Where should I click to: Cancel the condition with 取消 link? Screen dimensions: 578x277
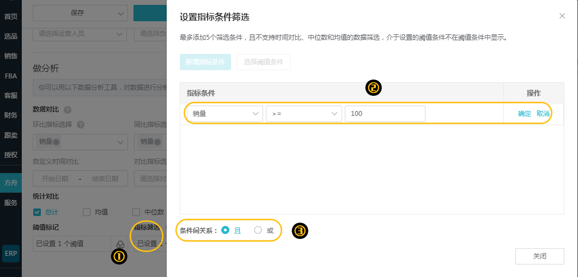[x=543, y=113]
